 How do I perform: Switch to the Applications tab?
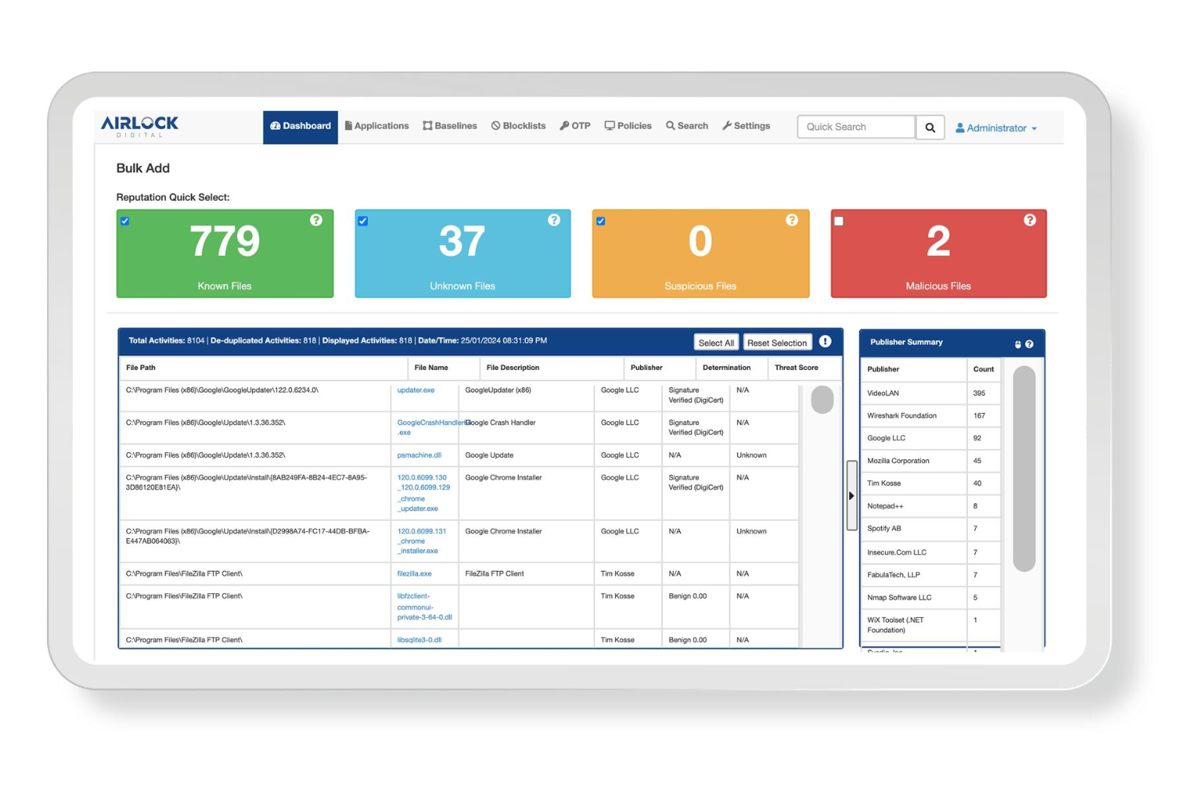coord(377,126)
